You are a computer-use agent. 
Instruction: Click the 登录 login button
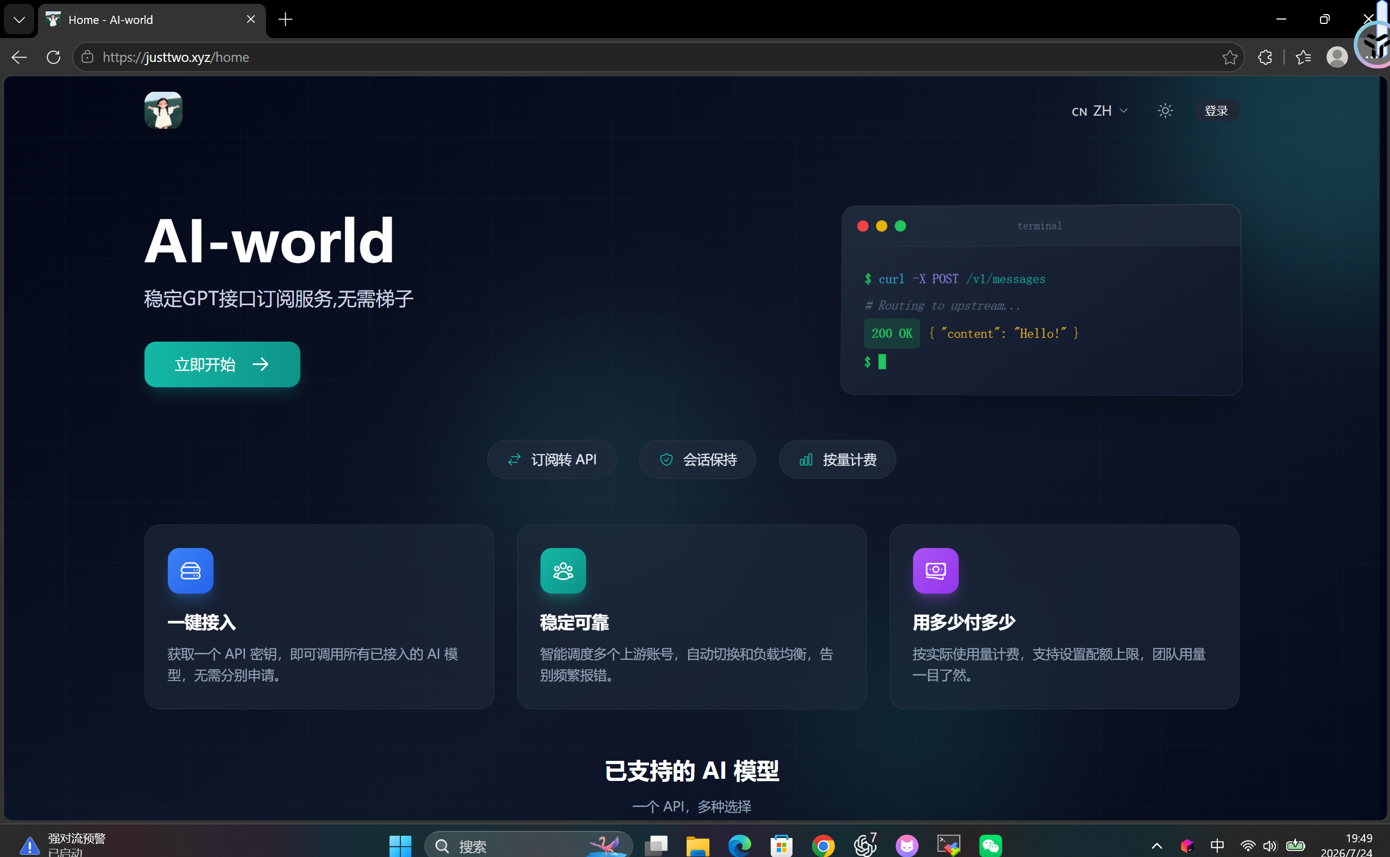[x=1216, y=111]
